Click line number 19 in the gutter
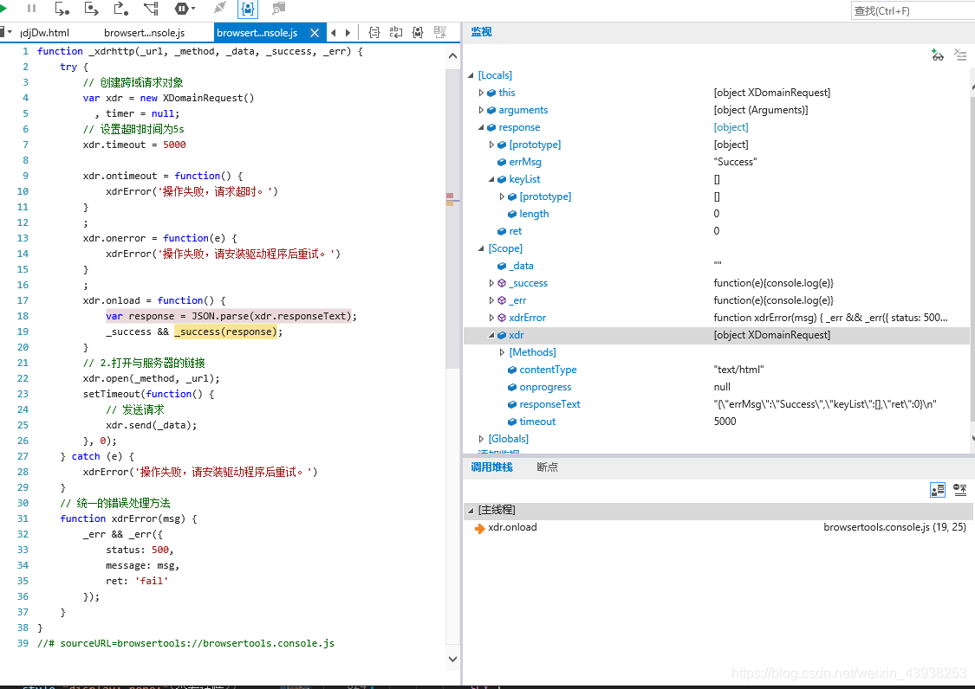The height and width of the screenshot is (689, 975). tap(23, 332)
